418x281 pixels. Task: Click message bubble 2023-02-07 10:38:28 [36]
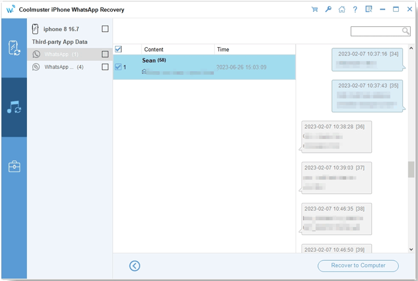(336, 137)
